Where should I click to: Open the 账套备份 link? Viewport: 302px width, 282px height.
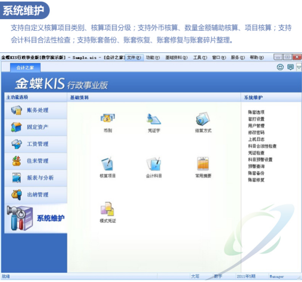click(x=256, y=173)
